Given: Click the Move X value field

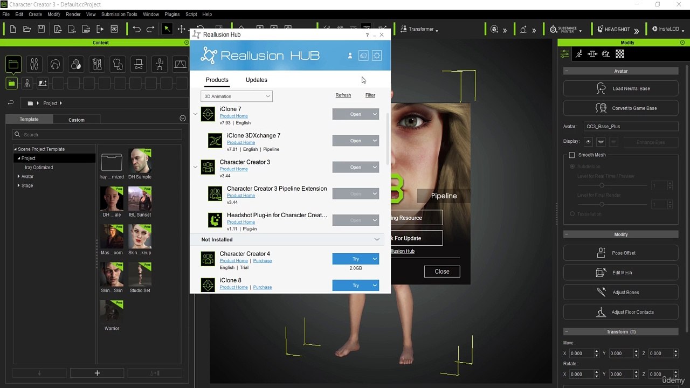Looking at the screenshot, I should tap(581, 354).
